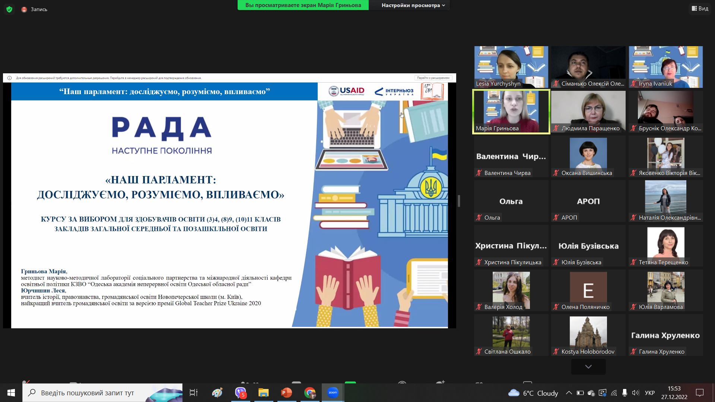Screen dimensions: 715x402
Task: Click the green screen sharing banner
Action: (303, 5)
